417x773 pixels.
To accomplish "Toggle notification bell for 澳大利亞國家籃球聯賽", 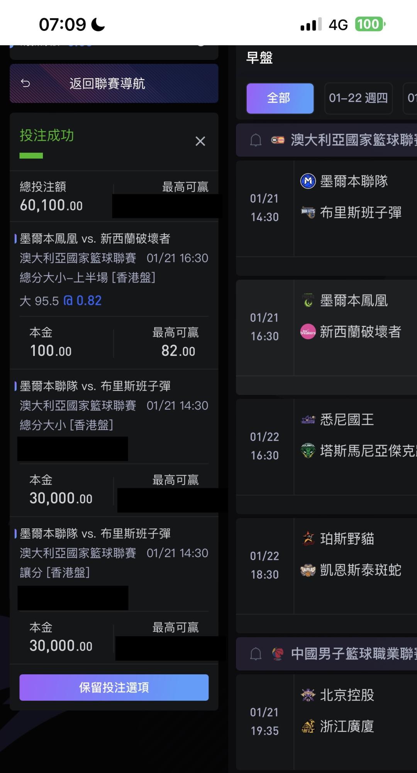I will [256, 140].
